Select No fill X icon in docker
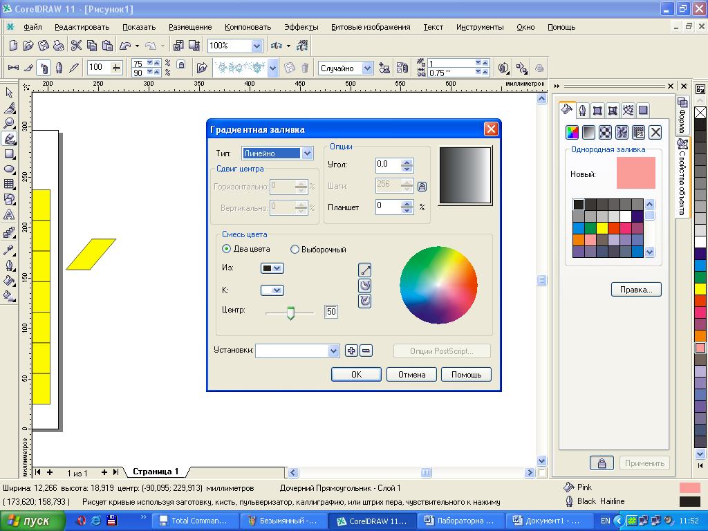Screen dimensions: 708x531 click(x=655, y=132)
